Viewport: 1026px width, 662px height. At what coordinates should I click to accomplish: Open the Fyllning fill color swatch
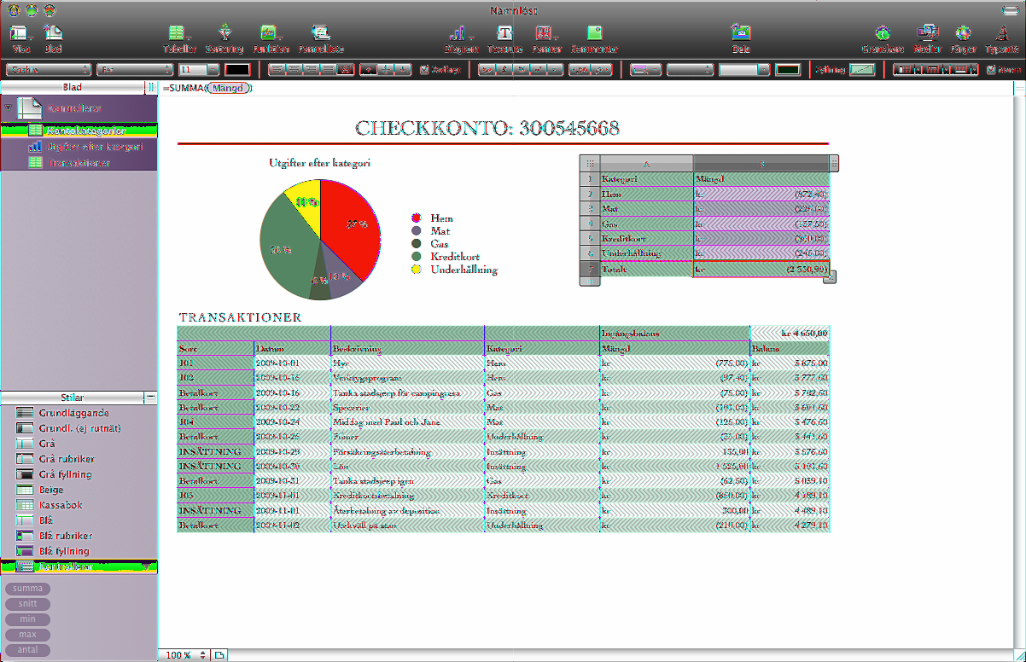click(864, 69)
